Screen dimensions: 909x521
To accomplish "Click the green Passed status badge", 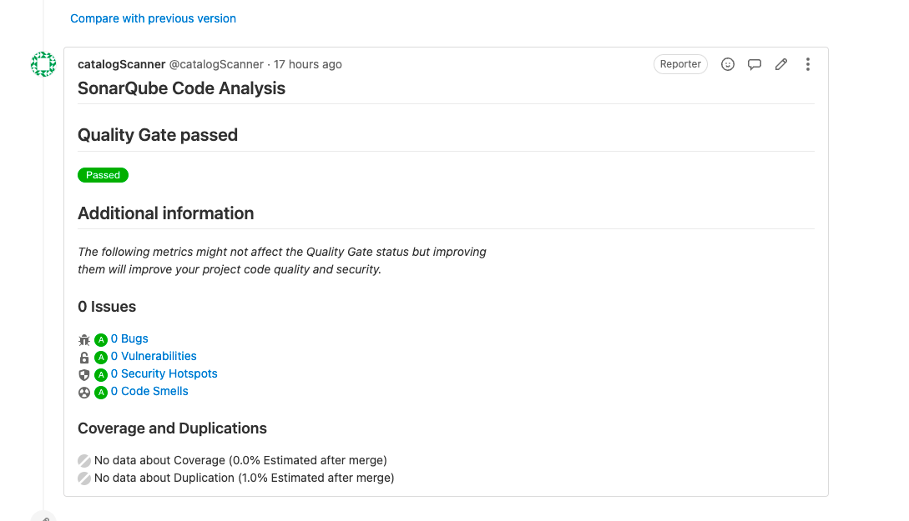I will click(104, 175).
